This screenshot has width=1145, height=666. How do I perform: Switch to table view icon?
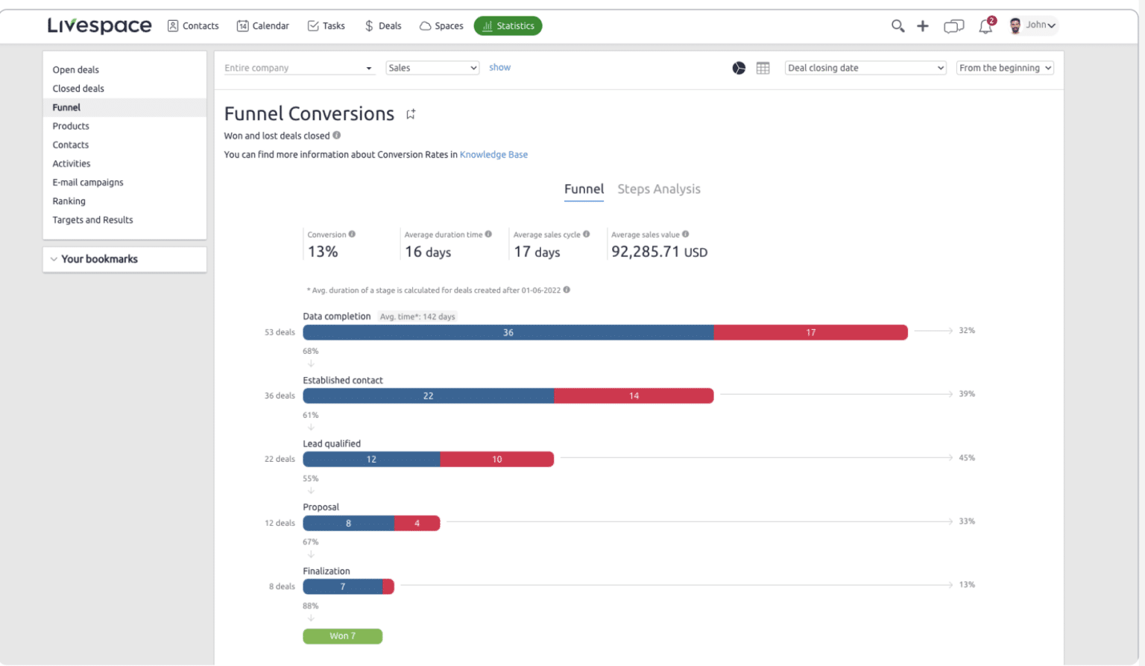tap(763, 68)
